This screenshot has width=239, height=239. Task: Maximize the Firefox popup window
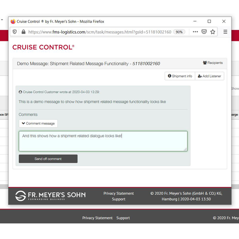point(209,21)
